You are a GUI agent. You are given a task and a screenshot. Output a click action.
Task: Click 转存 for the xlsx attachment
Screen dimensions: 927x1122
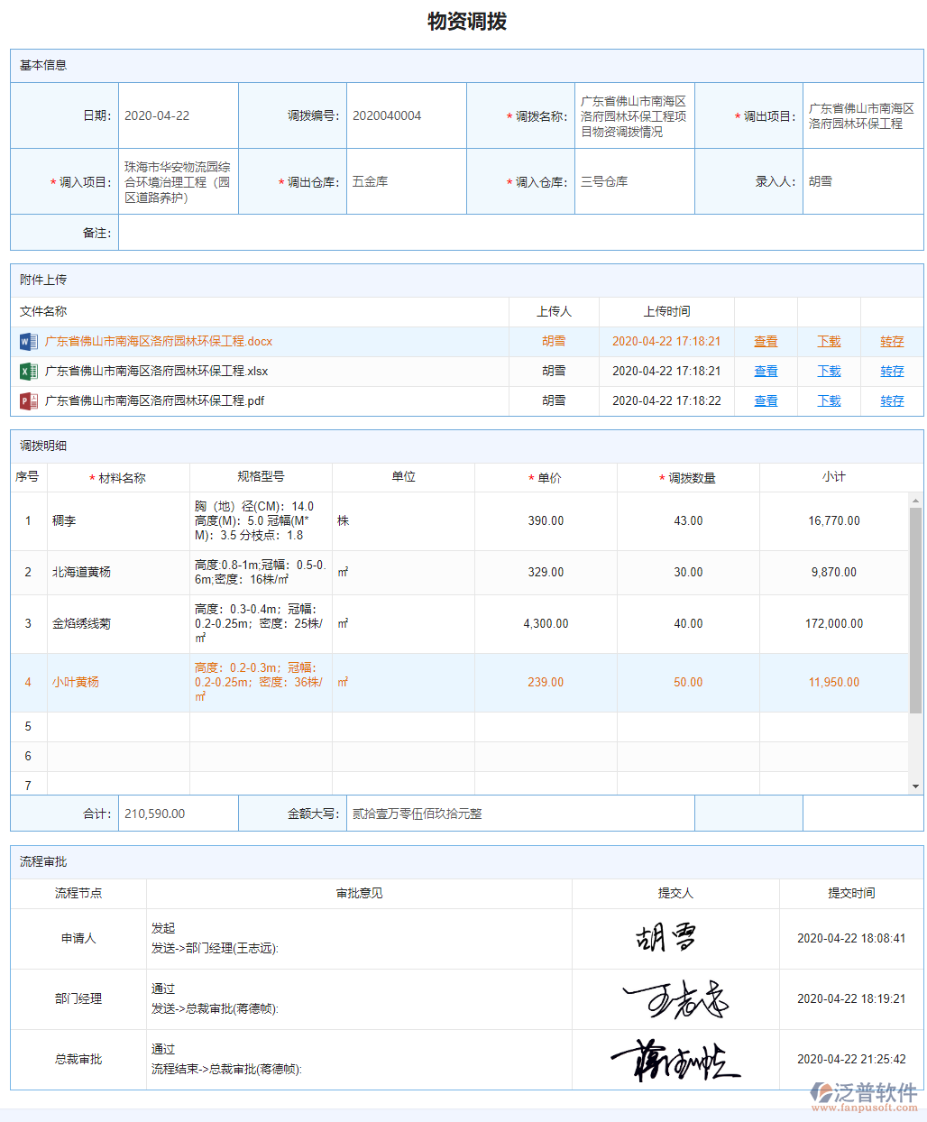891,371
